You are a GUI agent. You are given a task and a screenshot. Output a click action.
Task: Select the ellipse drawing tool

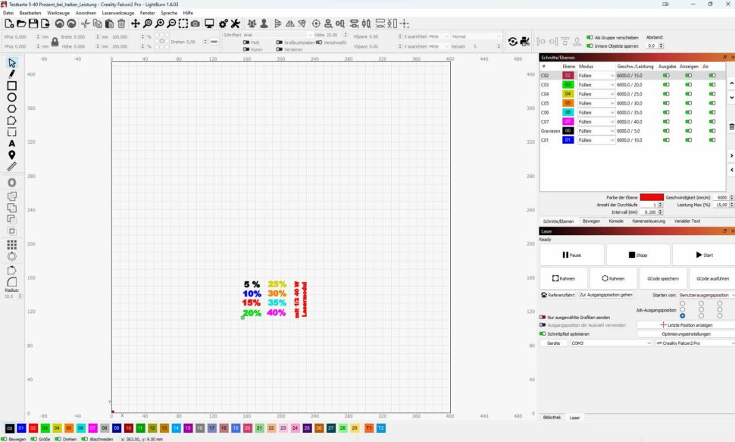point(11,97)
